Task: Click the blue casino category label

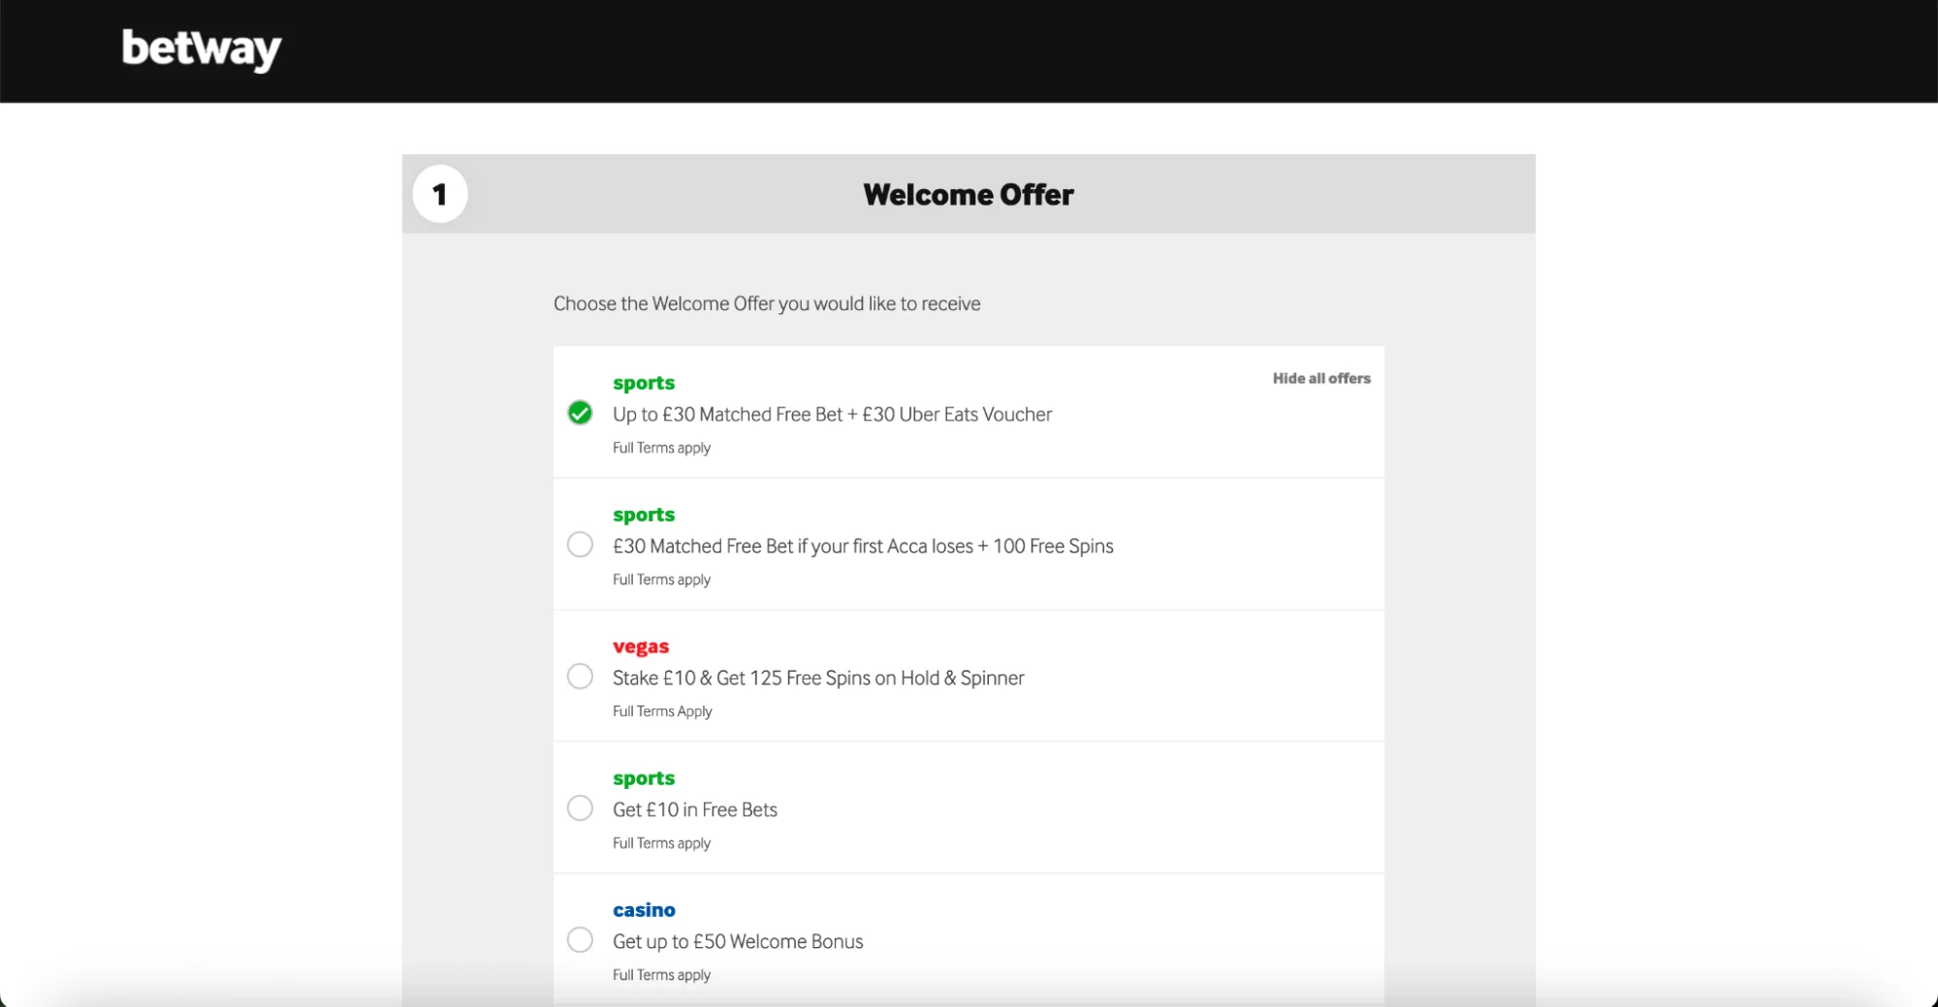Action: 644,910
